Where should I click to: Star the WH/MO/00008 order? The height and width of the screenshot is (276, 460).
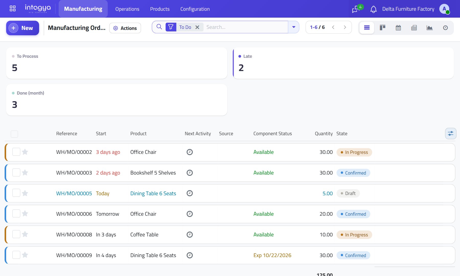point(25,234)
